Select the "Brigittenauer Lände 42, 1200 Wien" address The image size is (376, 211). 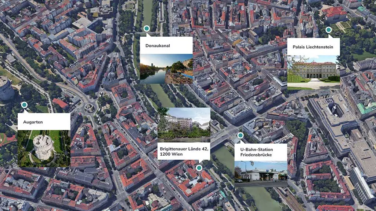pyautogui.click(x=184, y=151)
